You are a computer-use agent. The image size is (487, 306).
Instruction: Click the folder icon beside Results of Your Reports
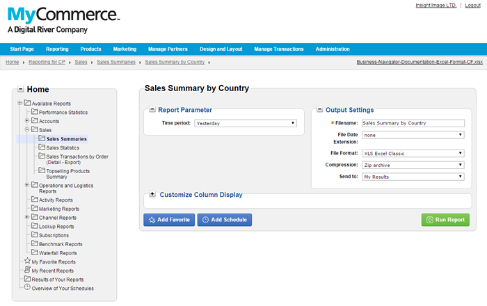27,278
